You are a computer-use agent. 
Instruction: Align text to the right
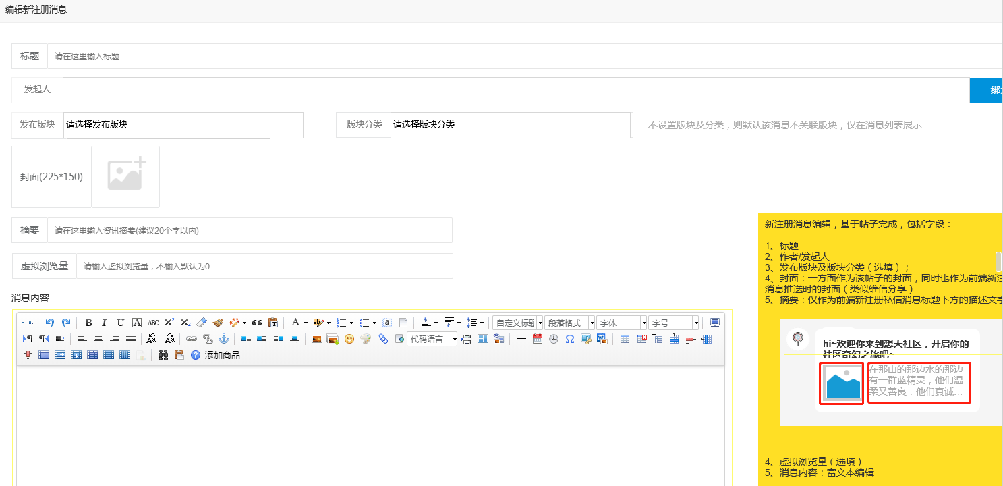pos(115,339)
